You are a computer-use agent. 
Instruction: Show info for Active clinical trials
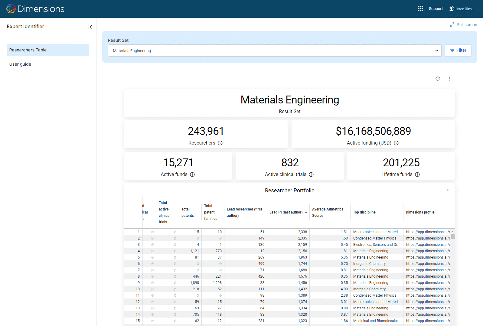[x=311, y=174]
